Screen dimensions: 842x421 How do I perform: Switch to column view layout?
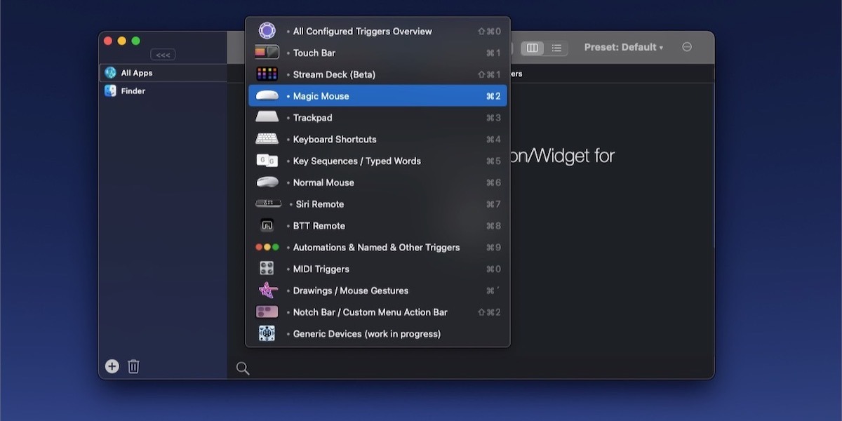pyautogui.click(x=533, y=47)
